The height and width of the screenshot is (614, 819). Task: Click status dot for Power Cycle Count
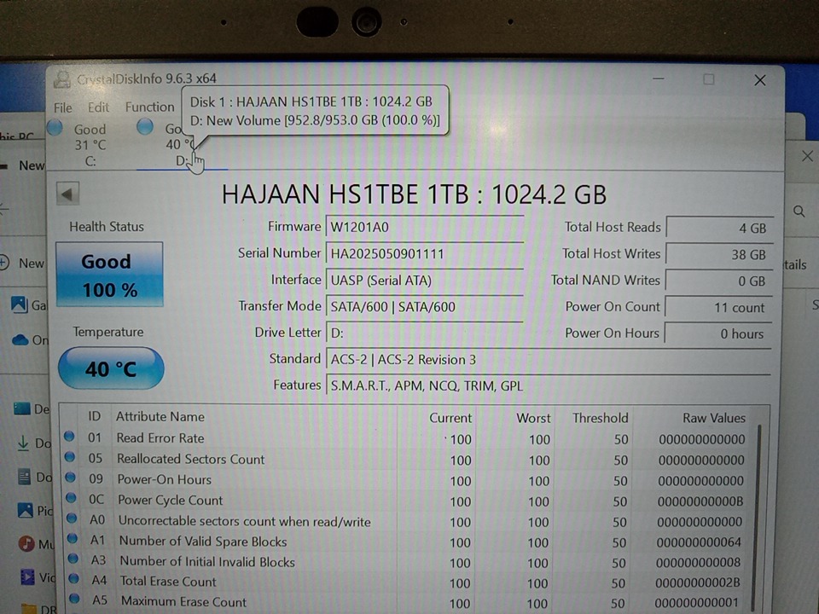pyautogui.click(x=71, y=497)
